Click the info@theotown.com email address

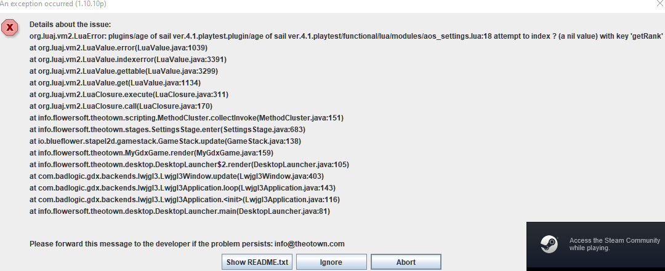[x=310, y=244]
